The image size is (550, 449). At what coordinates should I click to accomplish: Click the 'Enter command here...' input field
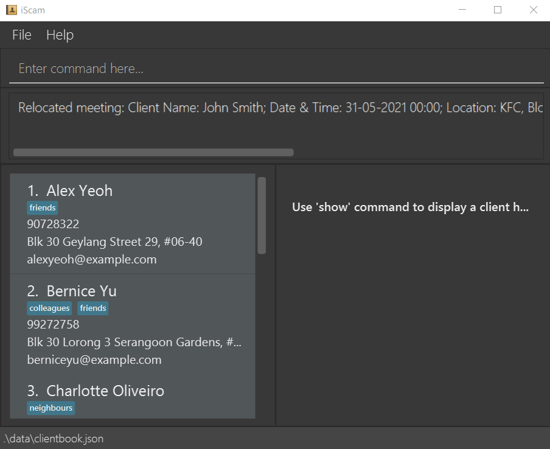click(x=276, y=69)
